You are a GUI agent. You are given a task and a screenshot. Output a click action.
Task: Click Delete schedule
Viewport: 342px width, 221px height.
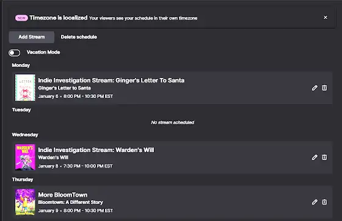(79, 37)
